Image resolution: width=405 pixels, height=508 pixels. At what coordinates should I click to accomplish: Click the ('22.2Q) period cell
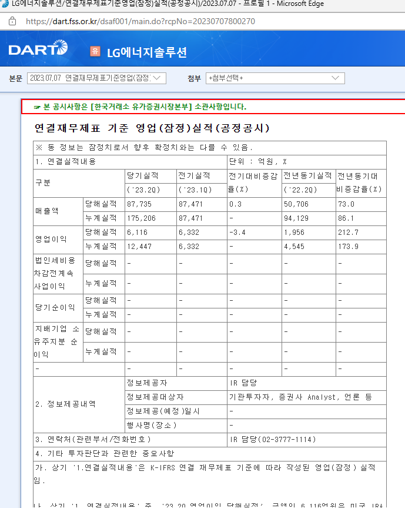[x=300, y=190]
